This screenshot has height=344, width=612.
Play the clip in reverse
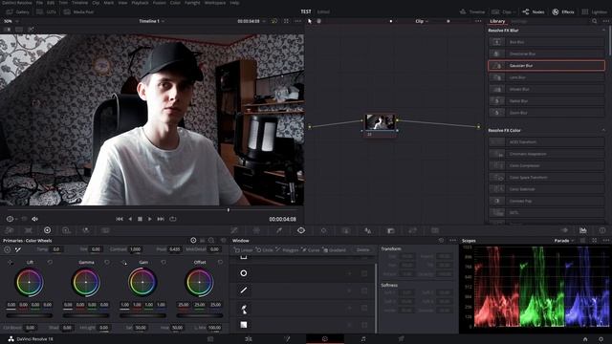(130, 219)
